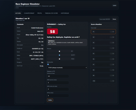Select the #10 score situation card
The image size is (136, 110).
(x=103, y=81)
